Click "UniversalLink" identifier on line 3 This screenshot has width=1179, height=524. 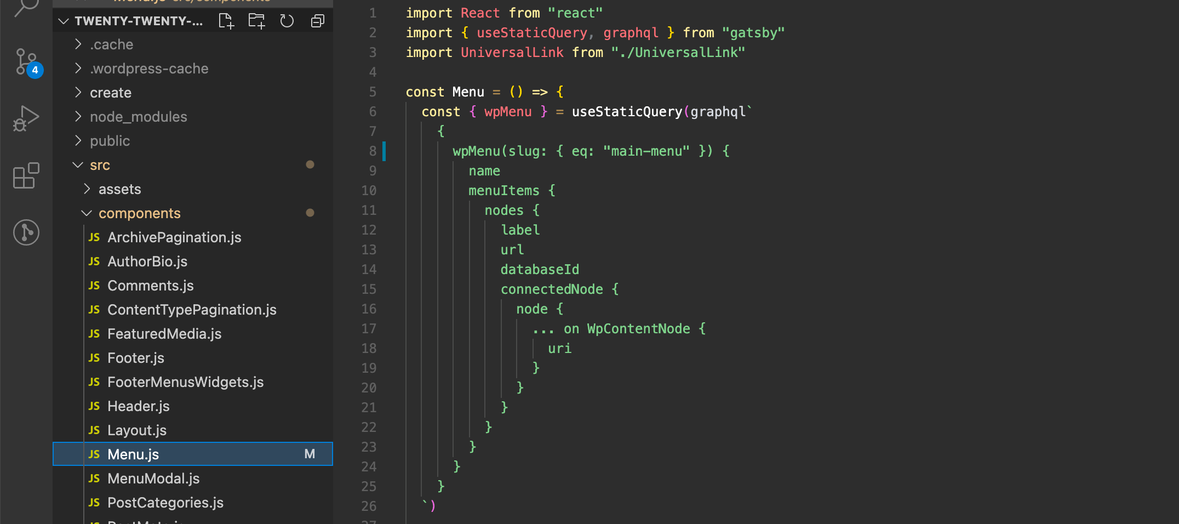tap(512, 52)
